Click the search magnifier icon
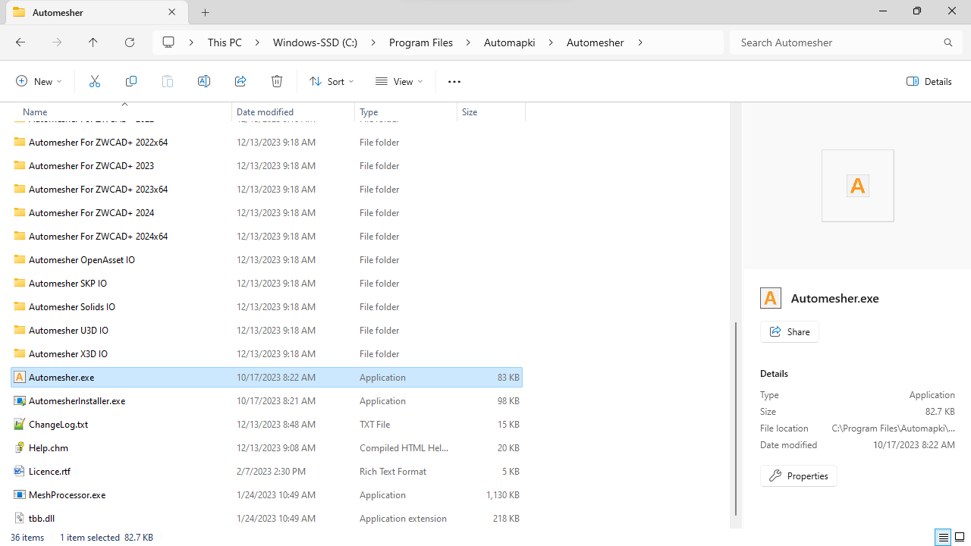The image size is (971, 546). 947,42
